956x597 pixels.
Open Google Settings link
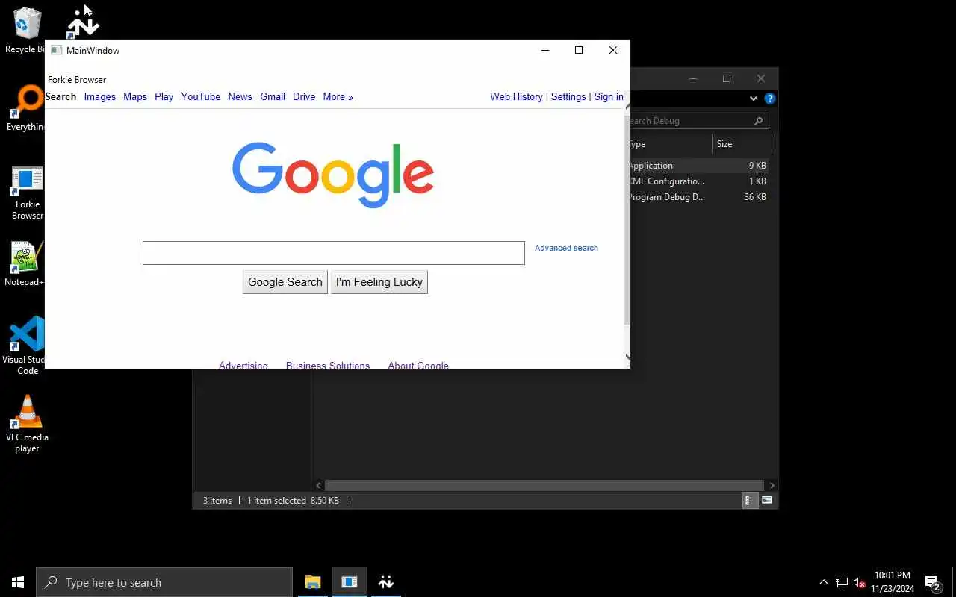point(568,96)
